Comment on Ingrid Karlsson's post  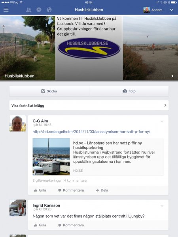click(x=71, y=225)
